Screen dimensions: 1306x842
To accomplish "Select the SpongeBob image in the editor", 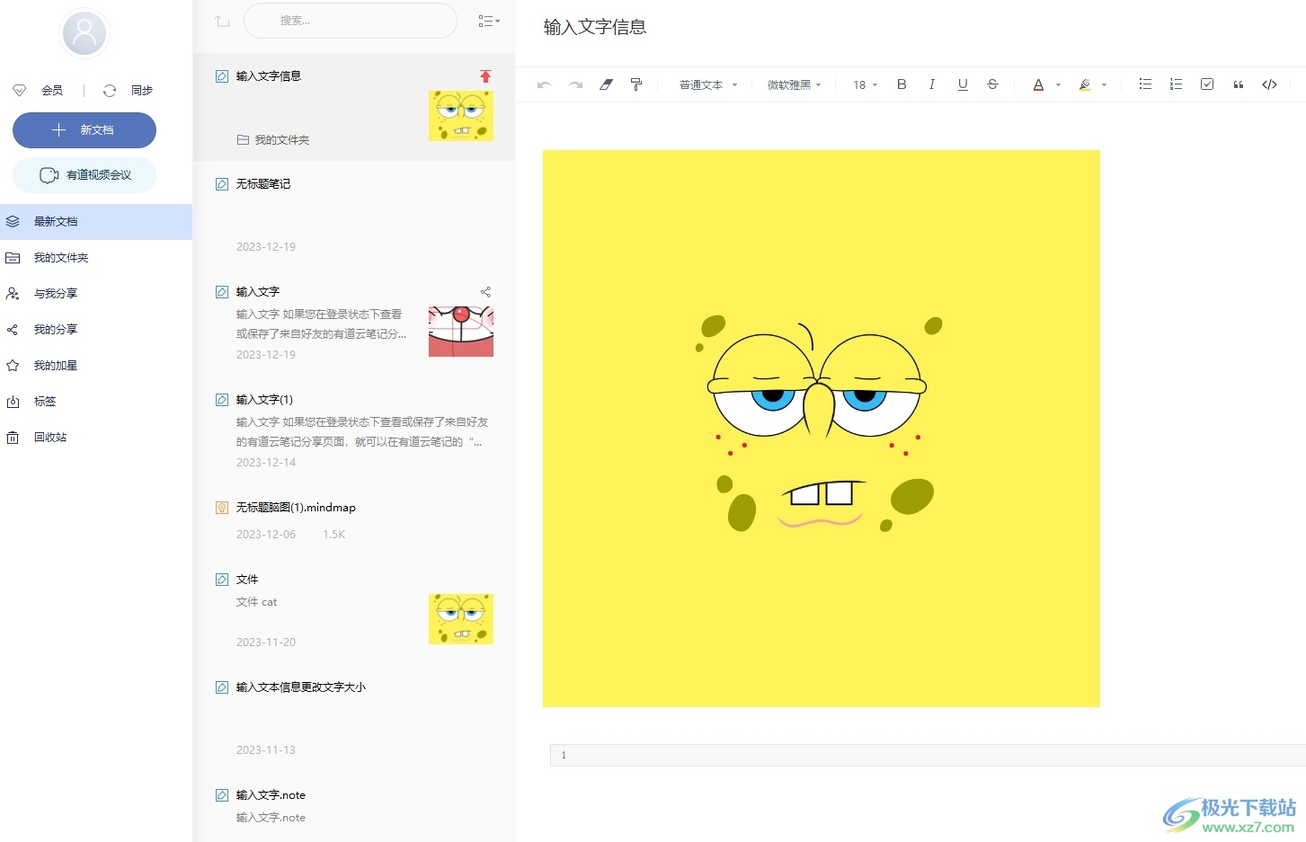I will click(x=822, y=429).
